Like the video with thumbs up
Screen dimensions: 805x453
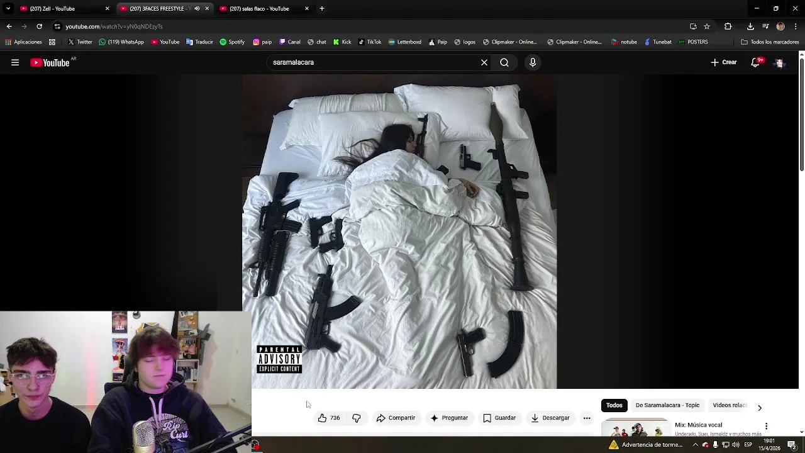pos(329,418)
